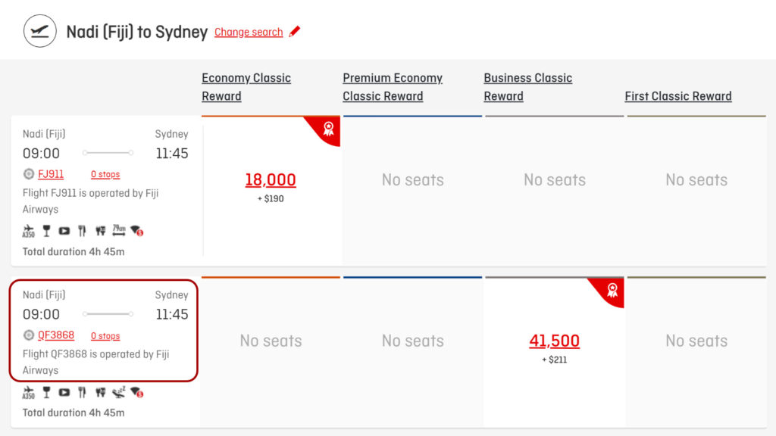This screenshot has height=436, width=776.
Task: Click the video entertainment icon for QF3868
Action: coord(64,392)
